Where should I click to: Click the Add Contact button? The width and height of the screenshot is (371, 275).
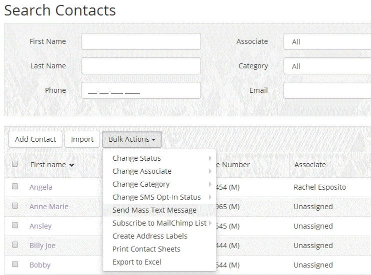(35, 139)
